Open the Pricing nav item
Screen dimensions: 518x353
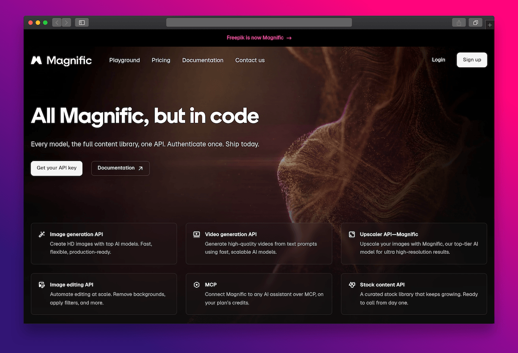tap(161, 60)
